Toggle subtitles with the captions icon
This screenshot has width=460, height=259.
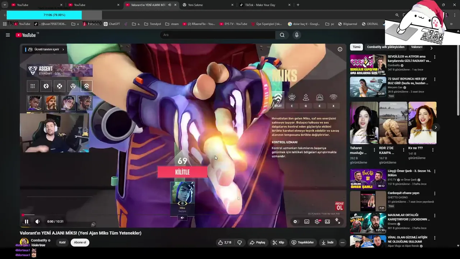click(x=307, y=222)
